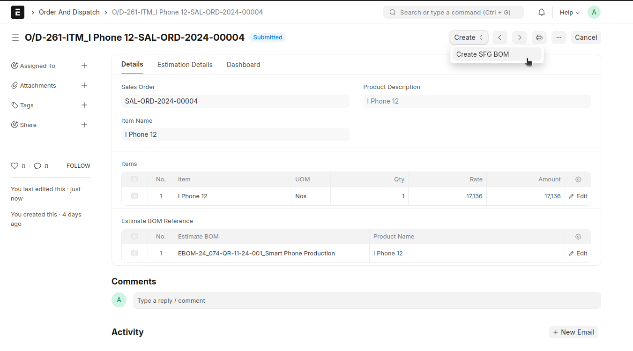This screenshot has width=633, height=351.
Task: Expand the Help menu
Action: (x=569, y=13)
